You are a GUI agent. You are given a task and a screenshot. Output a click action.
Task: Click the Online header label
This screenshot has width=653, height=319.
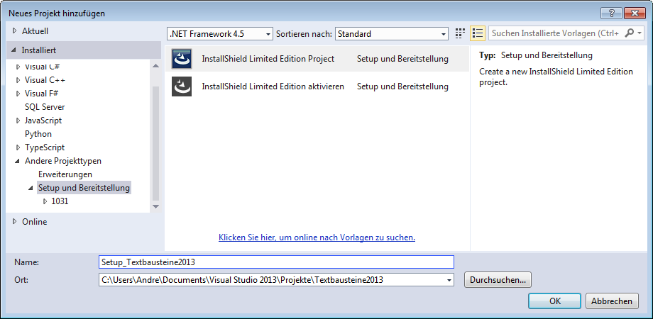pos(35,222)
